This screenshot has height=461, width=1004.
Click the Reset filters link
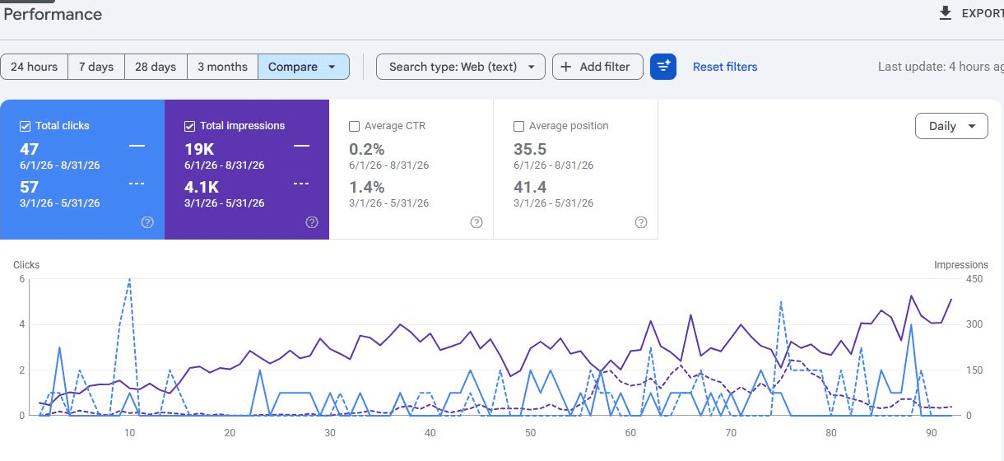pos(725,67)
